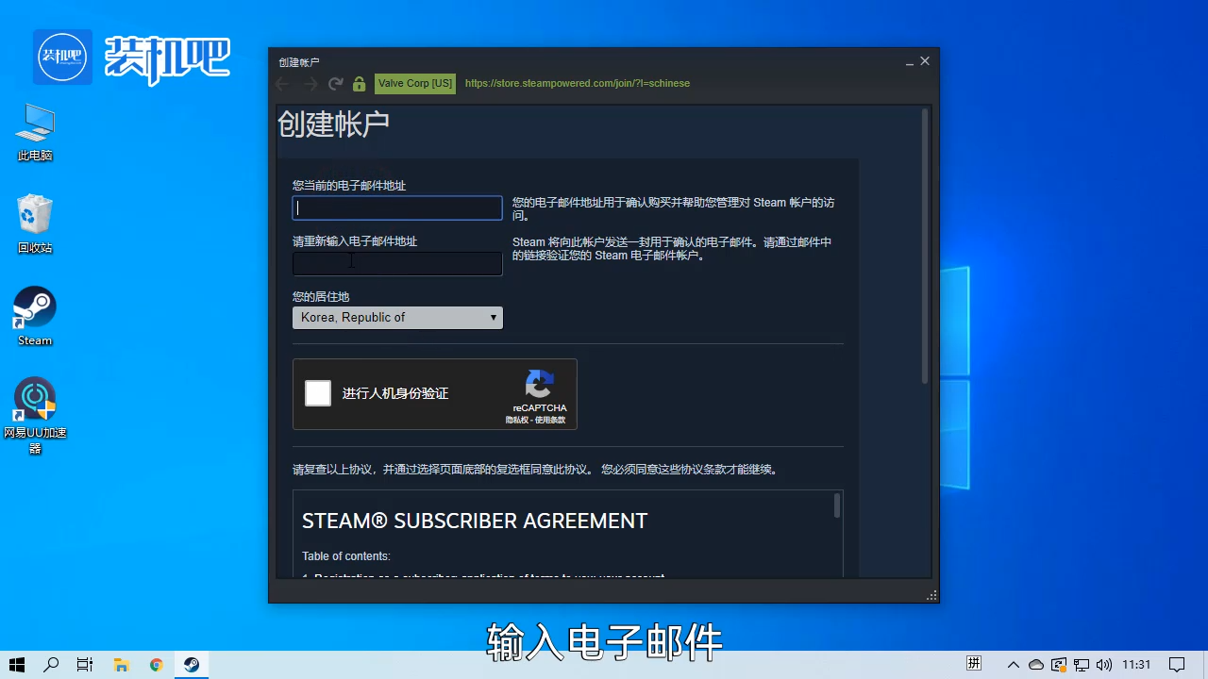
Task: Expand hidden icons in the system tray
Action: [x=1013, y=664]
